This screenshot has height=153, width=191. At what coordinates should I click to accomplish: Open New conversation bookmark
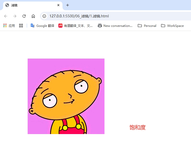click(115, 26)
